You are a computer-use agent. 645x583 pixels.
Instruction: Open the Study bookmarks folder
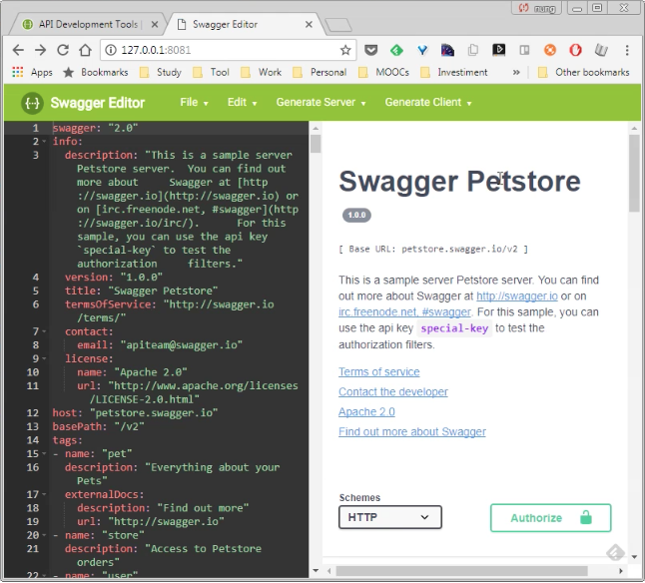click(161, 72)
